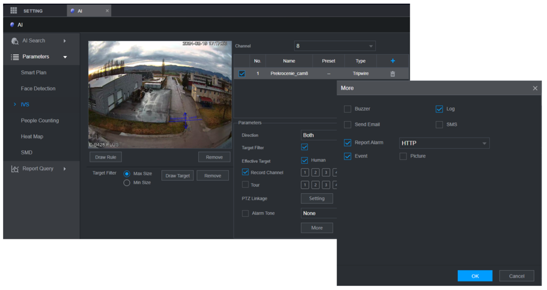Viewport: 547px width, 290px height.
Task: Open the Report Alarm HTTP dropdown
Action: (x=444, y=143)
